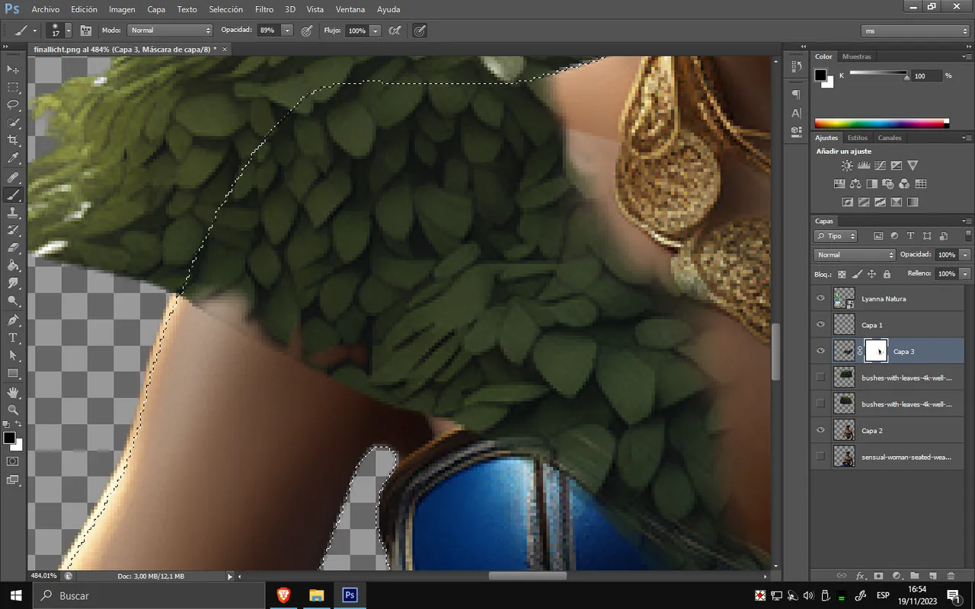Click the Brave browser taskbar icon
975x609 pixels.
tap(283, 595)
